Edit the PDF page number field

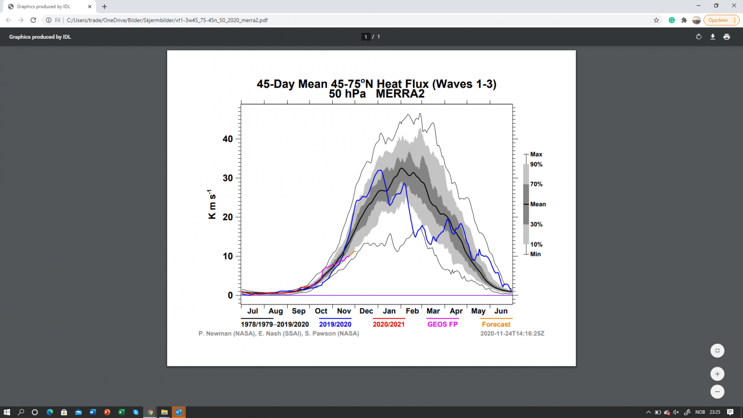pos(366,37)
